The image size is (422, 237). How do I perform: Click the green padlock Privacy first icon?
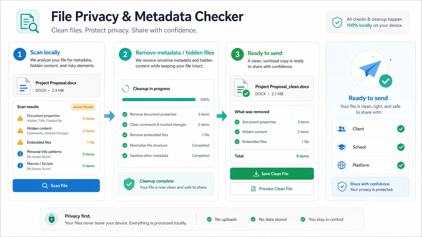coord(52,219)
